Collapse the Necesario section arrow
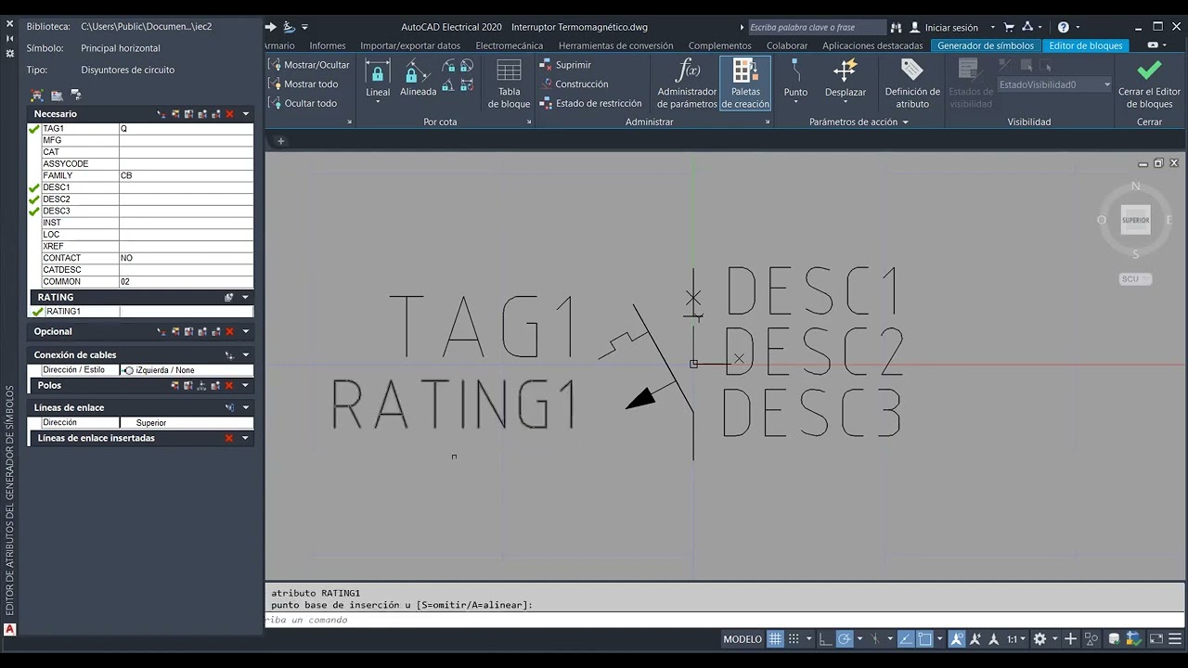Viewport: 1188px width, 668px height. coord(246,114)
